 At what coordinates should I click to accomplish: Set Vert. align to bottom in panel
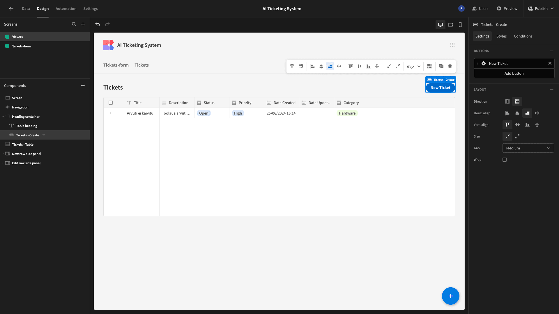(527, 125)
